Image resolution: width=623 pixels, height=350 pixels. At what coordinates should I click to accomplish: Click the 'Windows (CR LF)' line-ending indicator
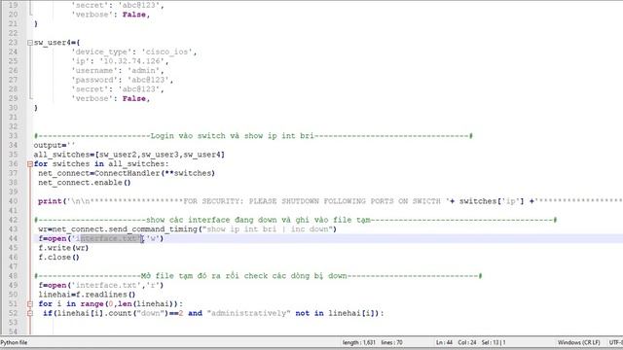[579, 342]
